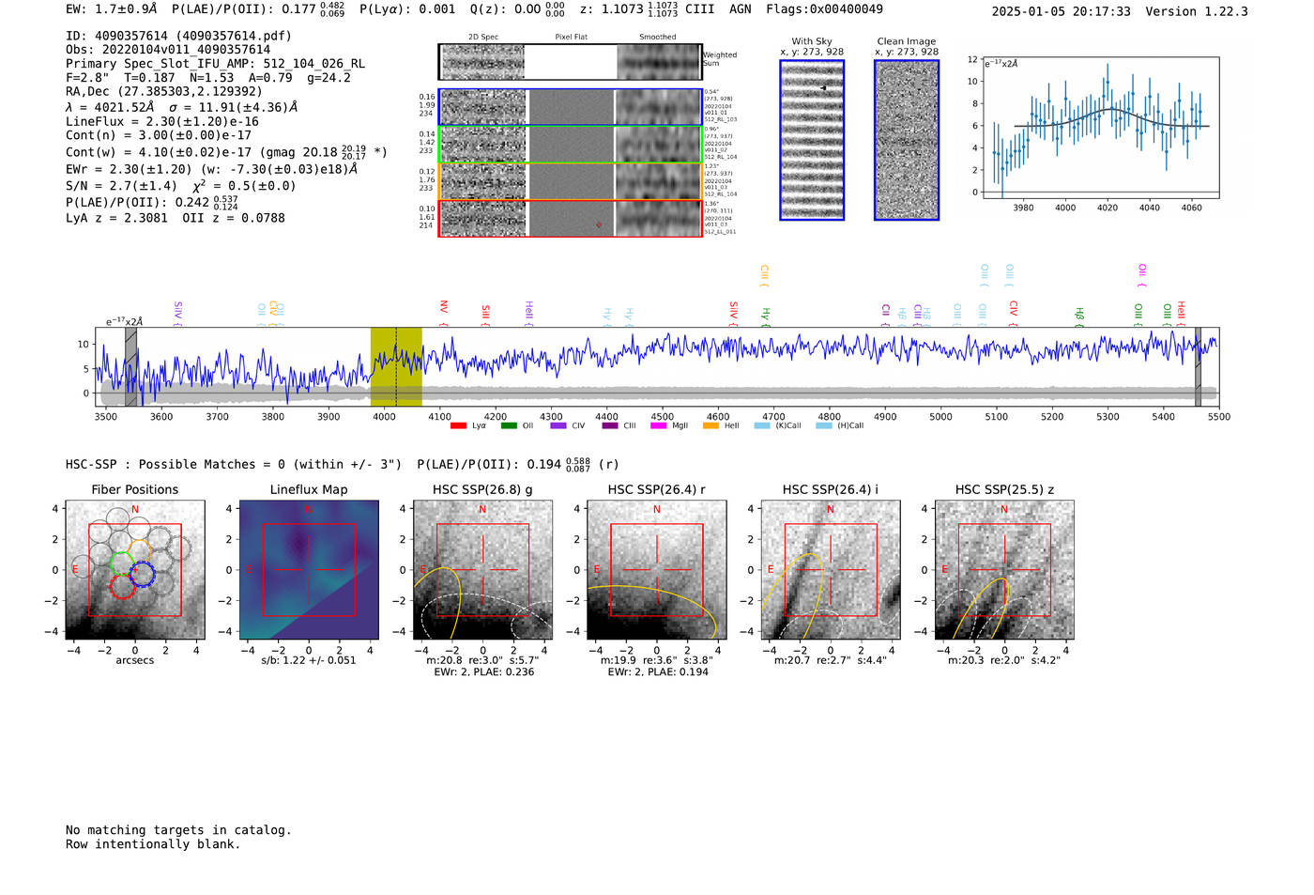1314x895 pixels.
Task: Click the Version 1.22.3 label
Action: click(1197, 11)
